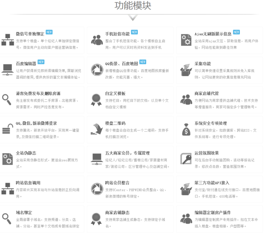Select the 系统安全专项处理 heading
265x235 pixels.
[211, 123]
